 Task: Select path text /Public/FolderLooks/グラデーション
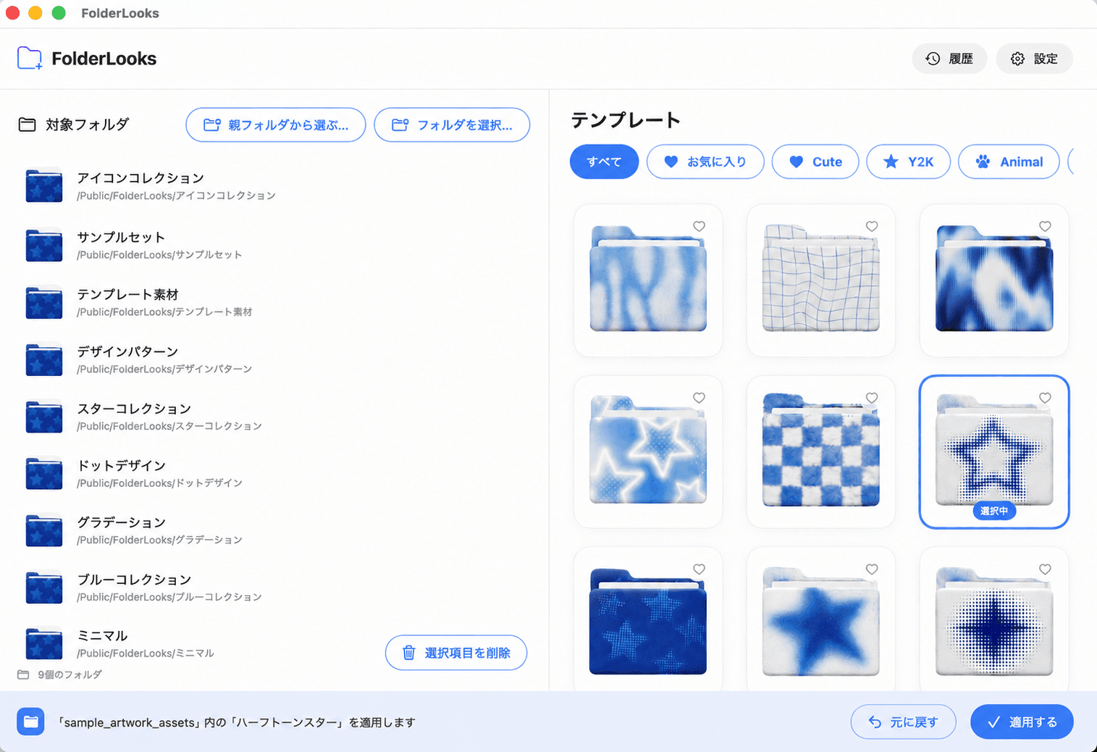point(159,540)
